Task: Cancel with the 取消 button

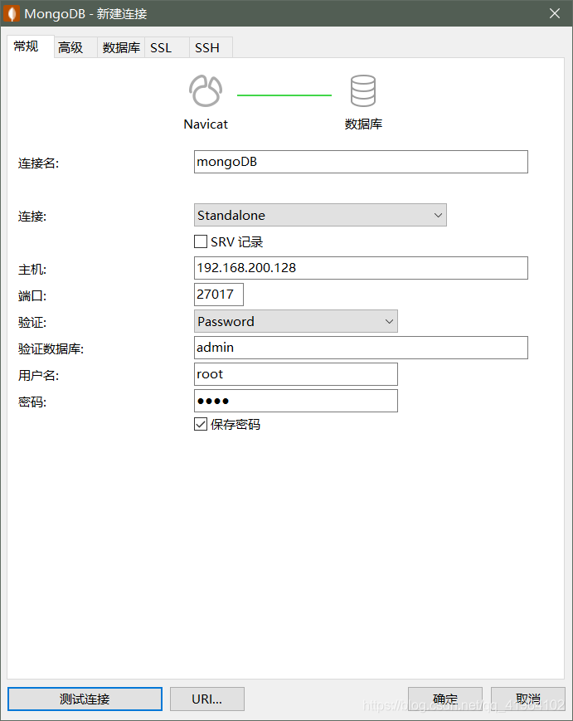Action: click(528, 699)
